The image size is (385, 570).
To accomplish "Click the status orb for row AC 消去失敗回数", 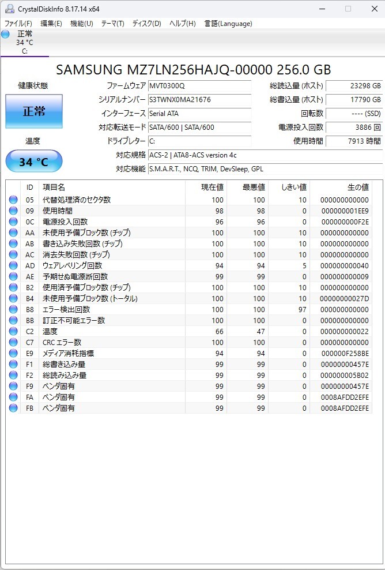I will click(13, 254).
